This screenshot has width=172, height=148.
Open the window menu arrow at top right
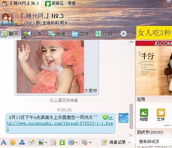click(169, 1)
